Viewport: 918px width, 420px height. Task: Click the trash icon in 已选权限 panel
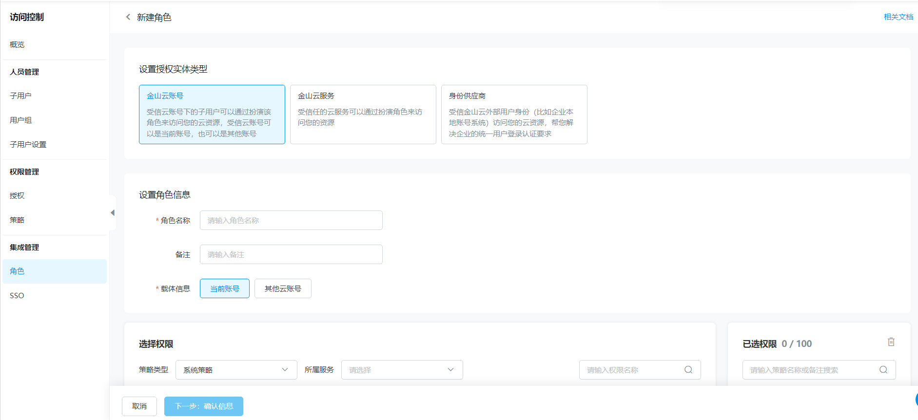891,342
